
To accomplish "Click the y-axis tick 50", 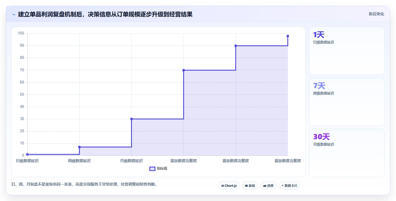I will click(22, 95).
